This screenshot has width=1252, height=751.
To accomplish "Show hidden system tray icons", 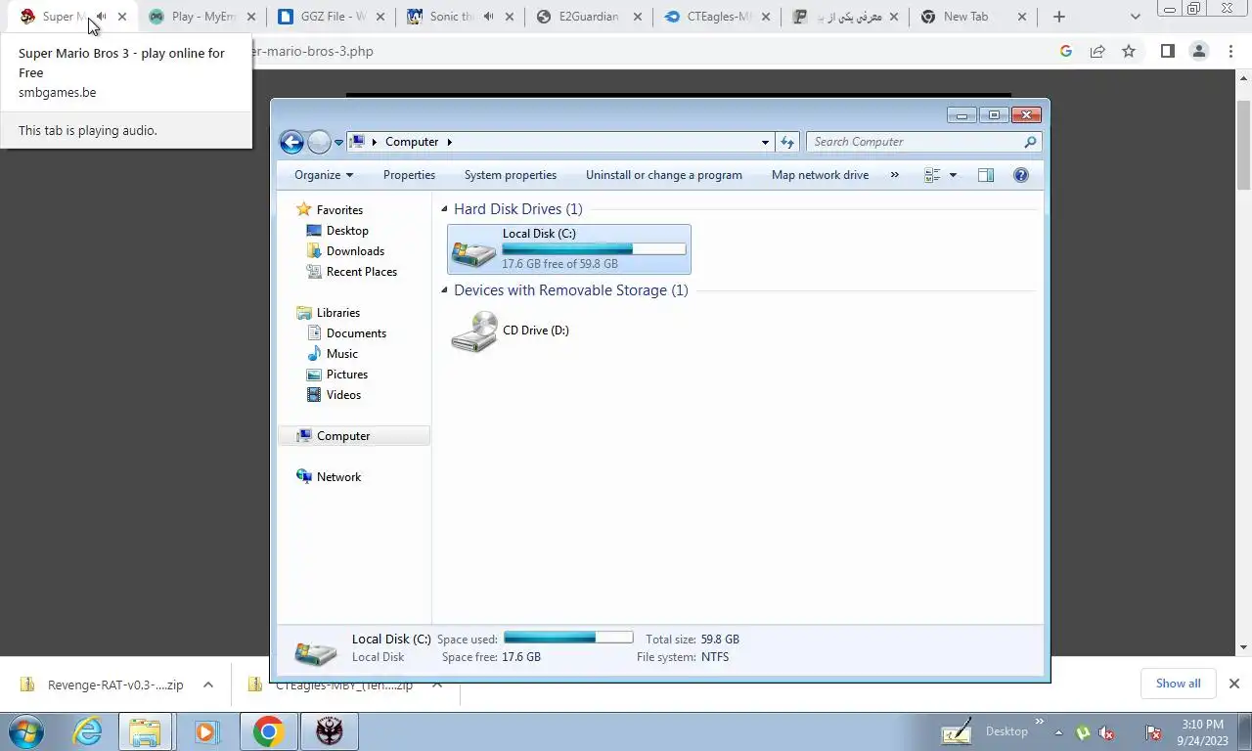I will click(x=1058, y=732).
